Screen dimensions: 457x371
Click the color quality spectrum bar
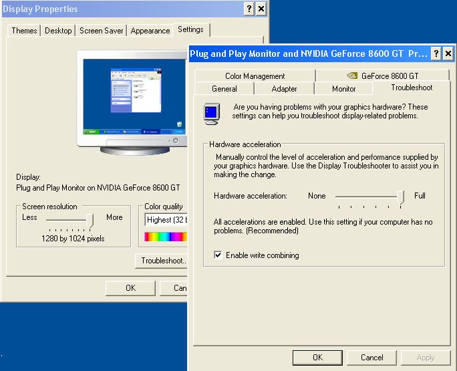[166, 237]
